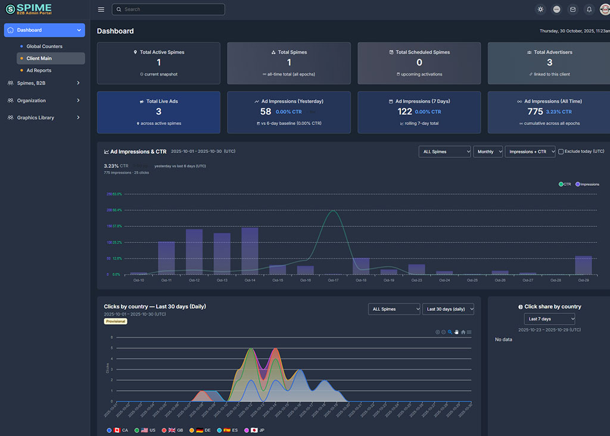Open the ALL Spimes dropdown on impressions chart
Image resolution: width=610 pixels, height=436 pixels.
point(444,151)
